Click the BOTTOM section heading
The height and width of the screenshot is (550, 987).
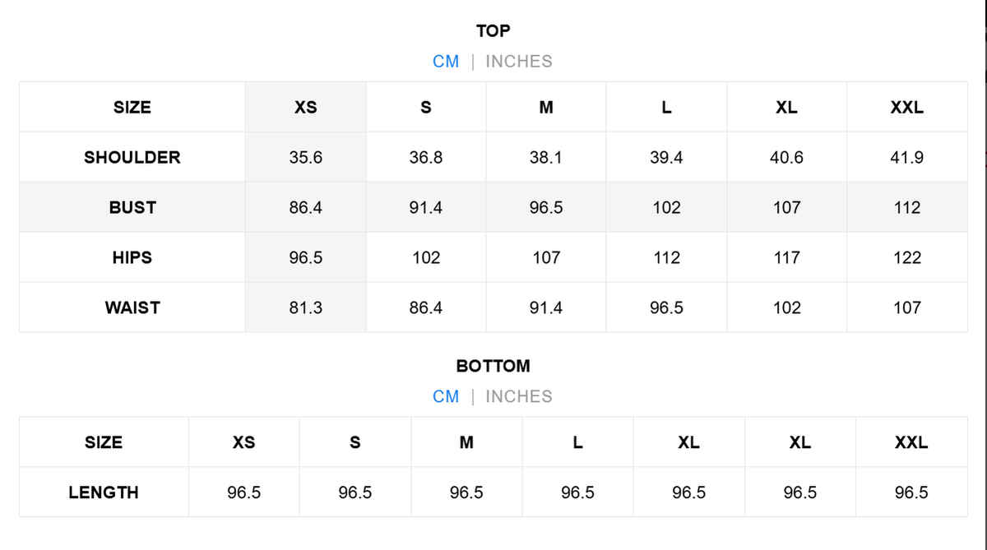(493, 366)
